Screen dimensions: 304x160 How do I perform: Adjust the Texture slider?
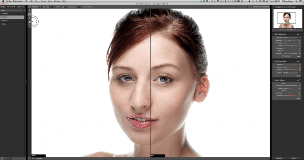[290, 51]
